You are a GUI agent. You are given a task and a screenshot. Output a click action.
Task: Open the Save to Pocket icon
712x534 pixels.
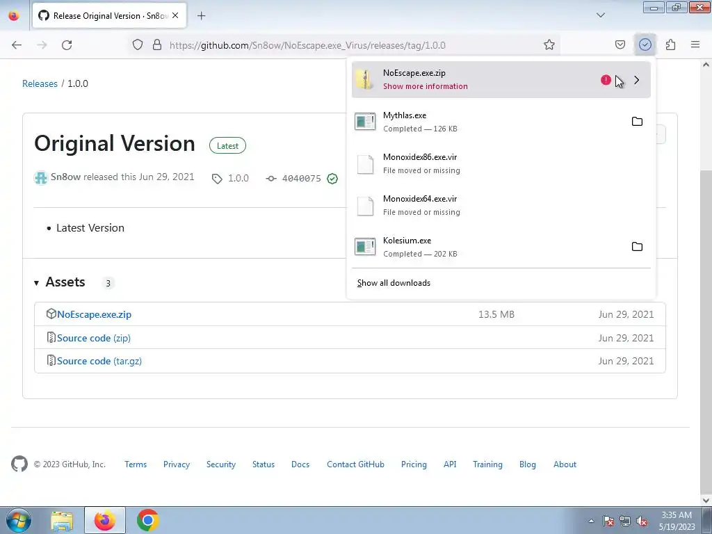tap(620, 44)
